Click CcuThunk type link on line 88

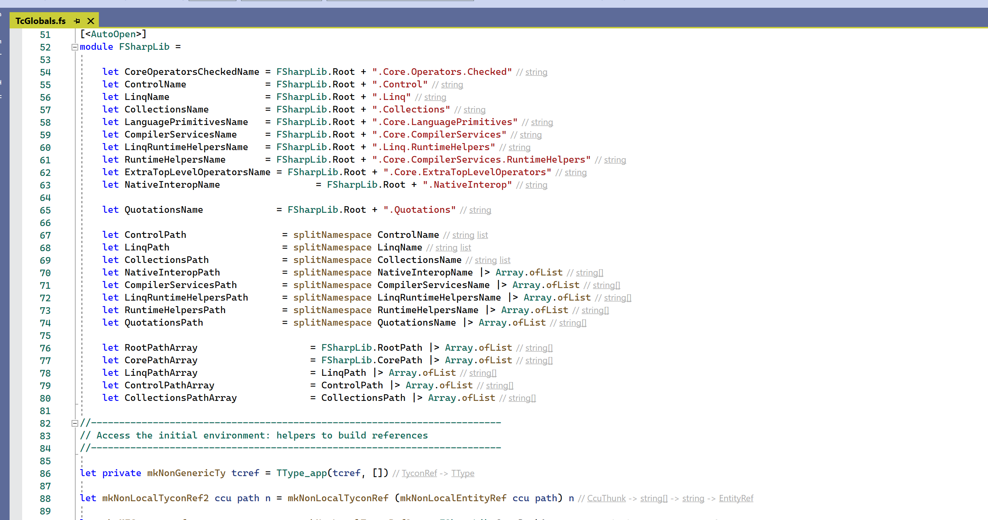(606, 498)
